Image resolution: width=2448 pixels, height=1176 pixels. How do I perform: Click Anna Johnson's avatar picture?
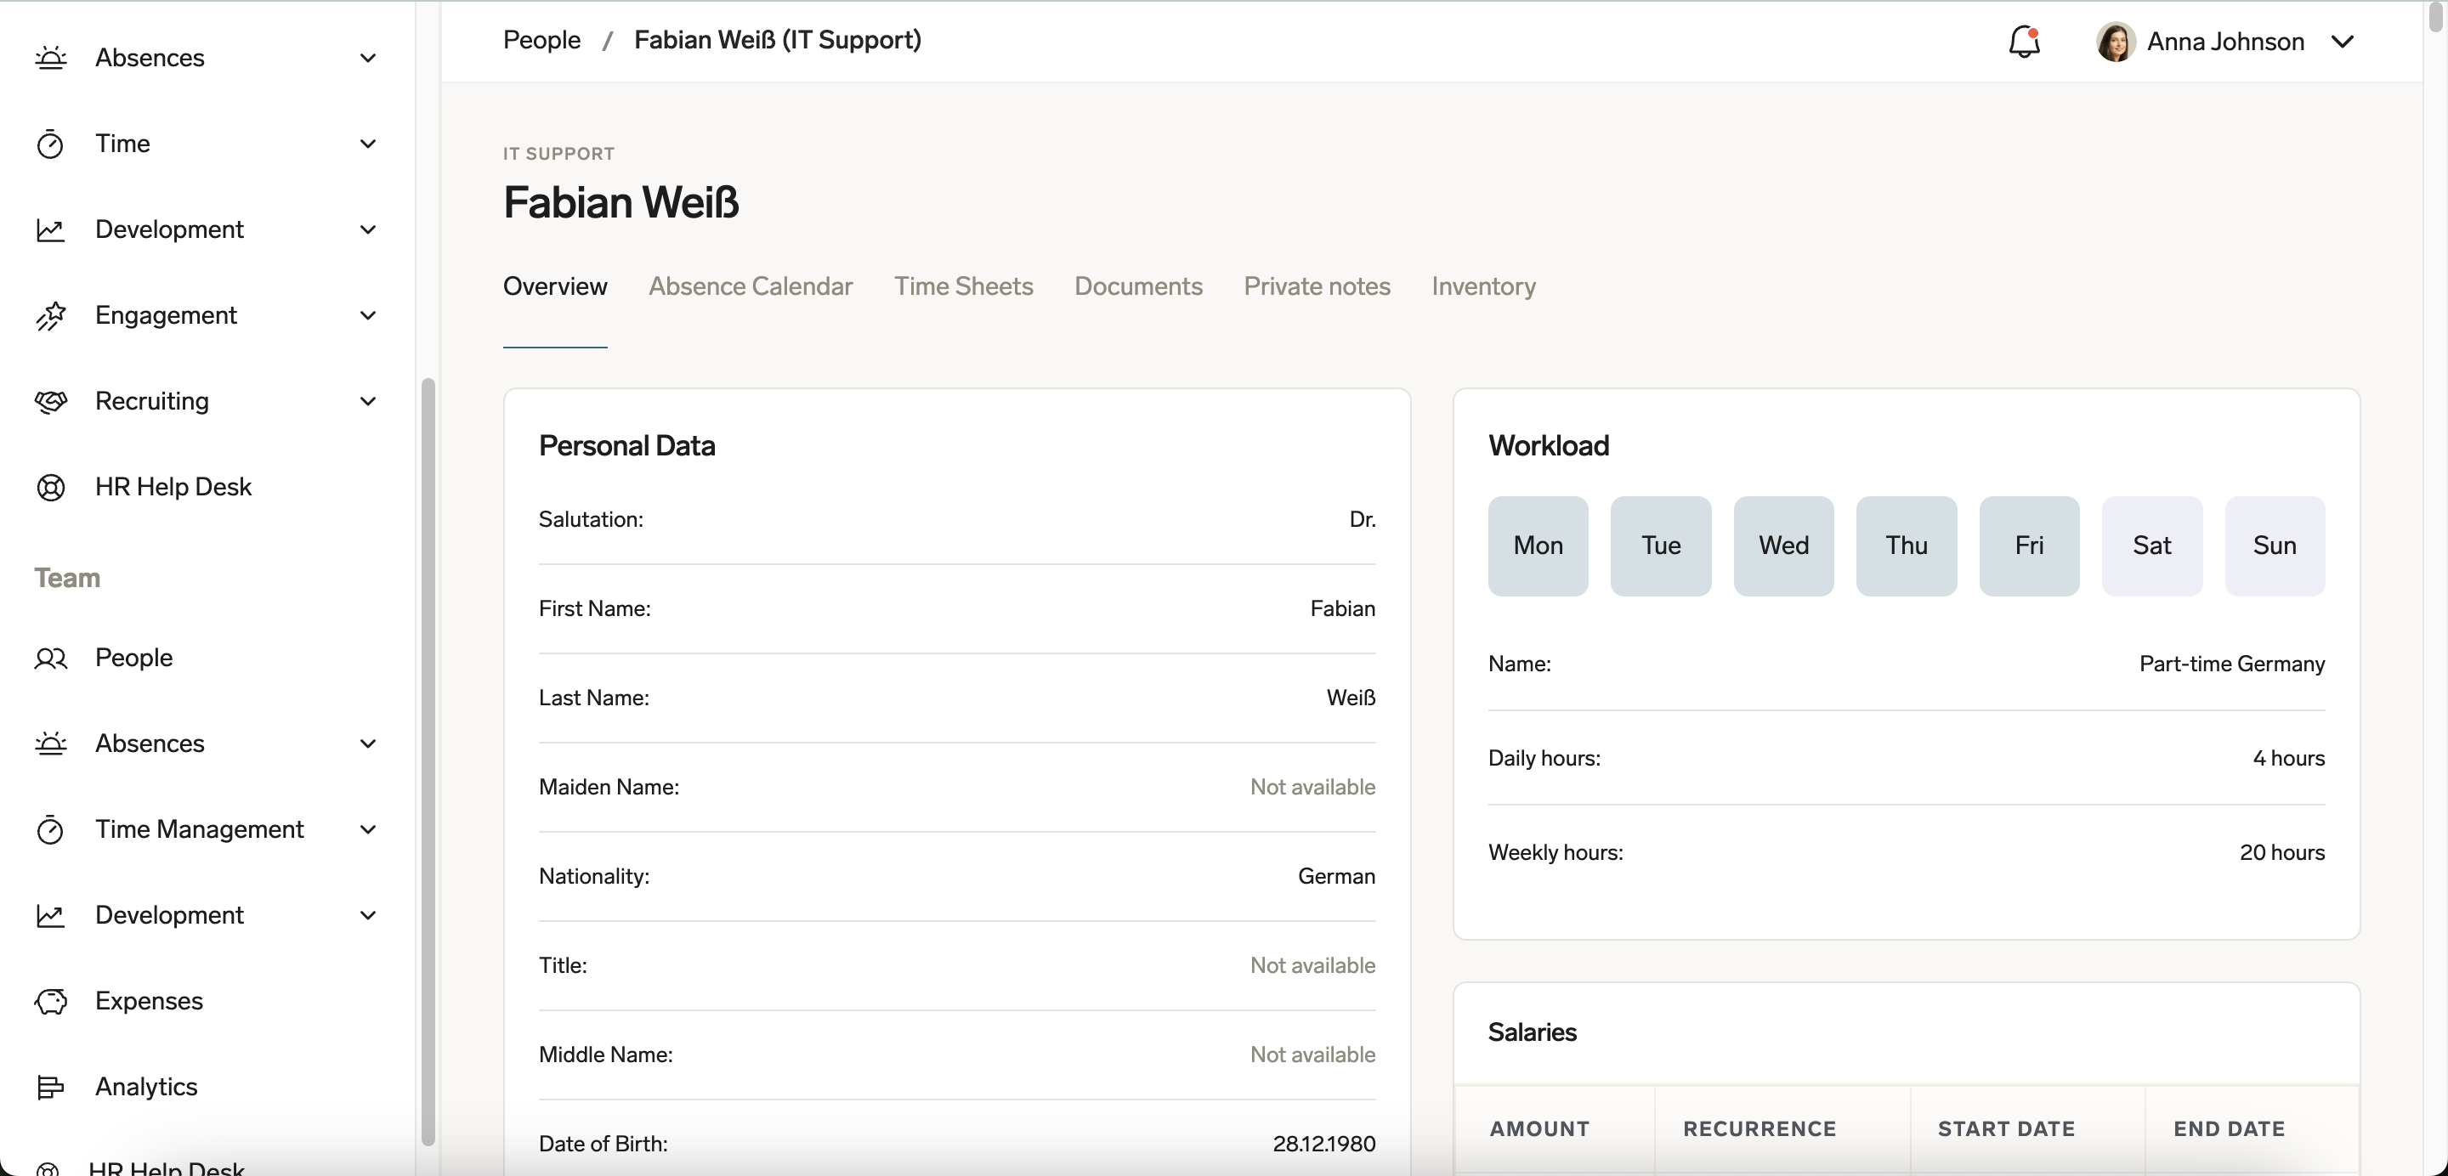coord(2115,42)
